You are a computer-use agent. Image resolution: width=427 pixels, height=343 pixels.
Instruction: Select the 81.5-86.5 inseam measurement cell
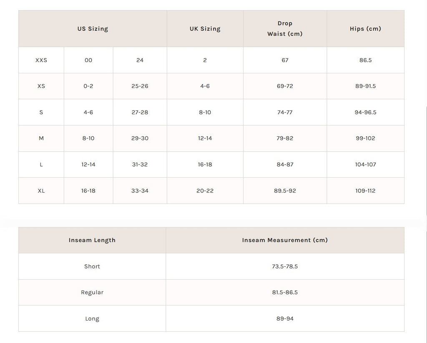[285, 293]
